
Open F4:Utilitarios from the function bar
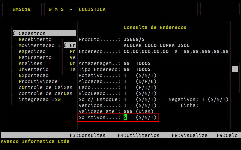pyautogui.click(x=138, y=135)
